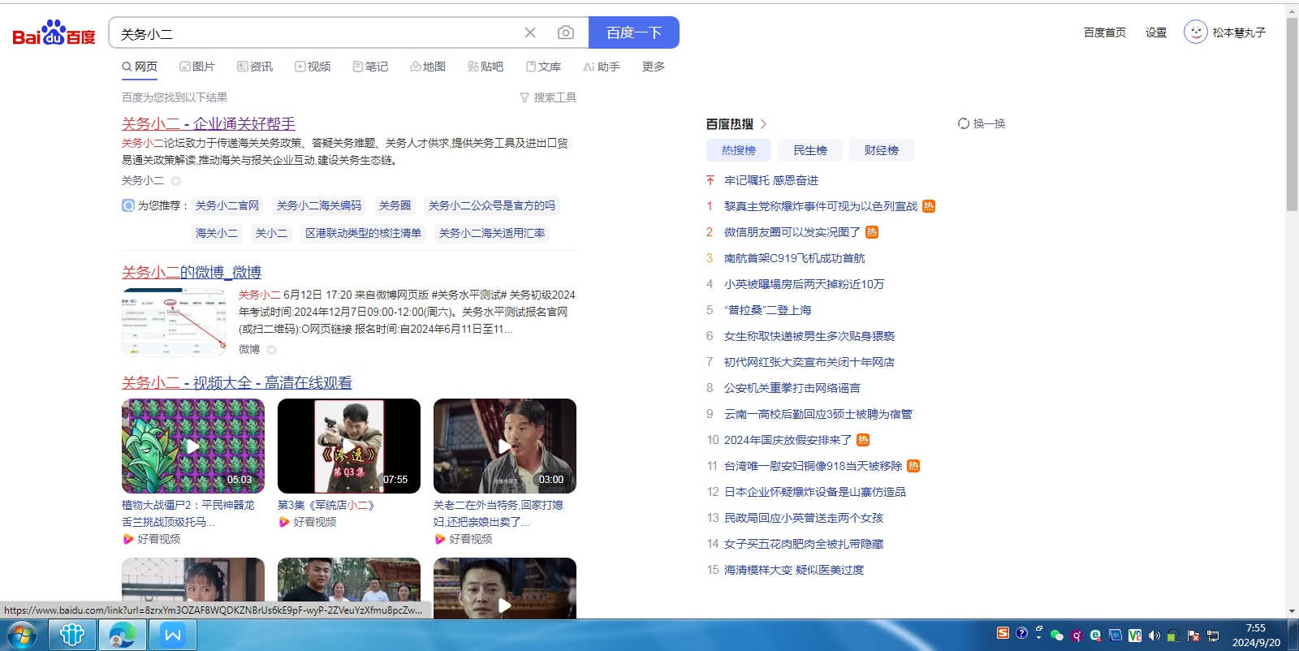The height and width of the screenshot is (651, 1299).
Task: Refresh hot searches with 换一换
Action: [x=982, y=123]
